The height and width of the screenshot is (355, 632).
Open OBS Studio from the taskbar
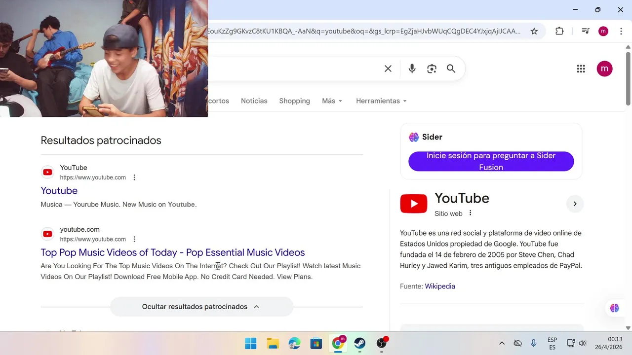pos(382,343)
